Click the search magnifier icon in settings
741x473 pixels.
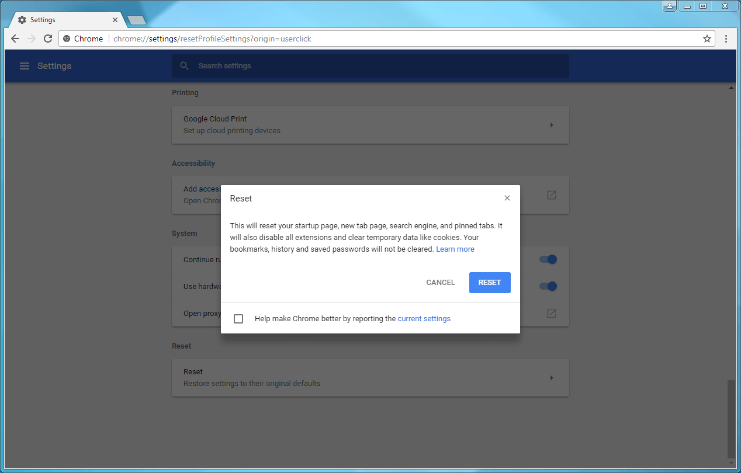coord(185,66)
